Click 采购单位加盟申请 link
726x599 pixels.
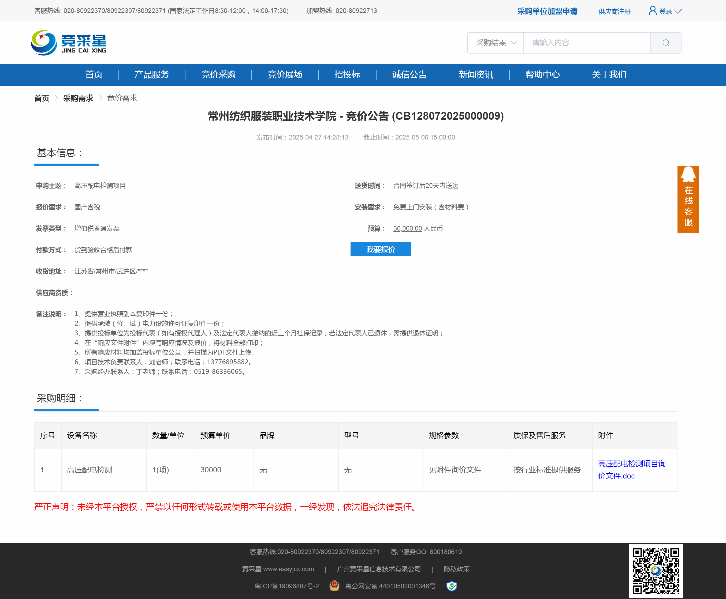pyautogui.click(x=547, y=12)
